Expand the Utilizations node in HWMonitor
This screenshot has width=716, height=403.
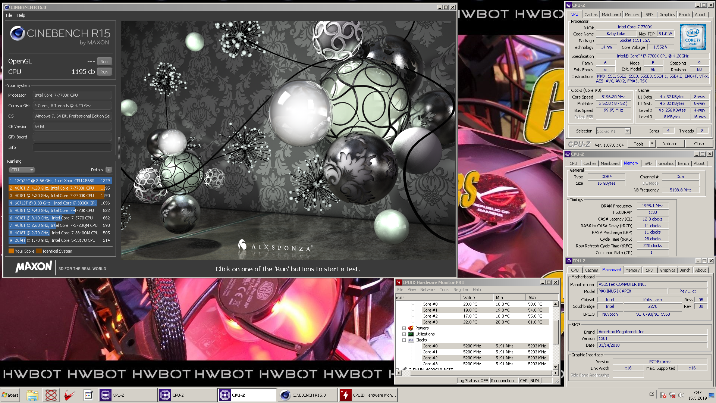(404, 334)
